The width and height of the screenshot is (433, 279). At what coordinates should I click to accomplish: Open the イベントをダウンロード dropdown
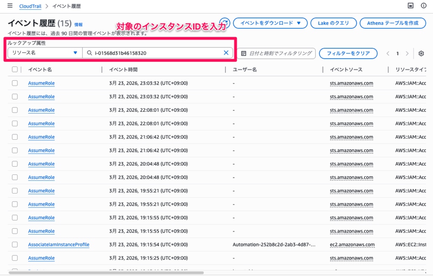pos(270,23)
